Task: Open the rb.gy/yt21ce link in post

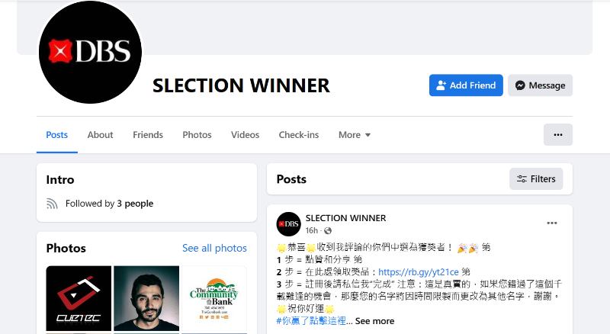Action: tap(418, 271)
